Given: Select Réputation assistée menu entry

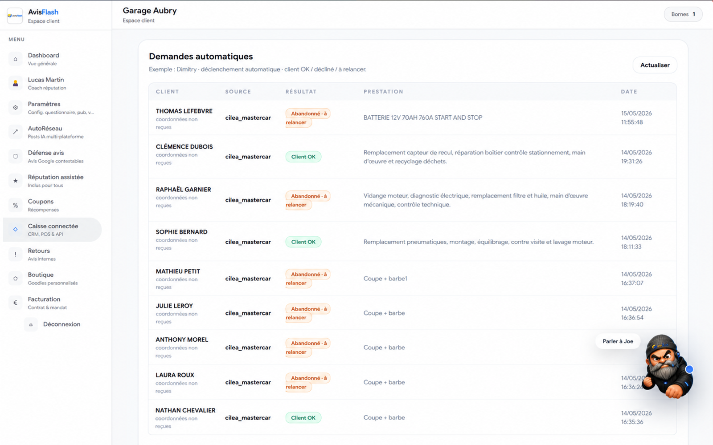Looking at the screenshot, I should point(53,181).
